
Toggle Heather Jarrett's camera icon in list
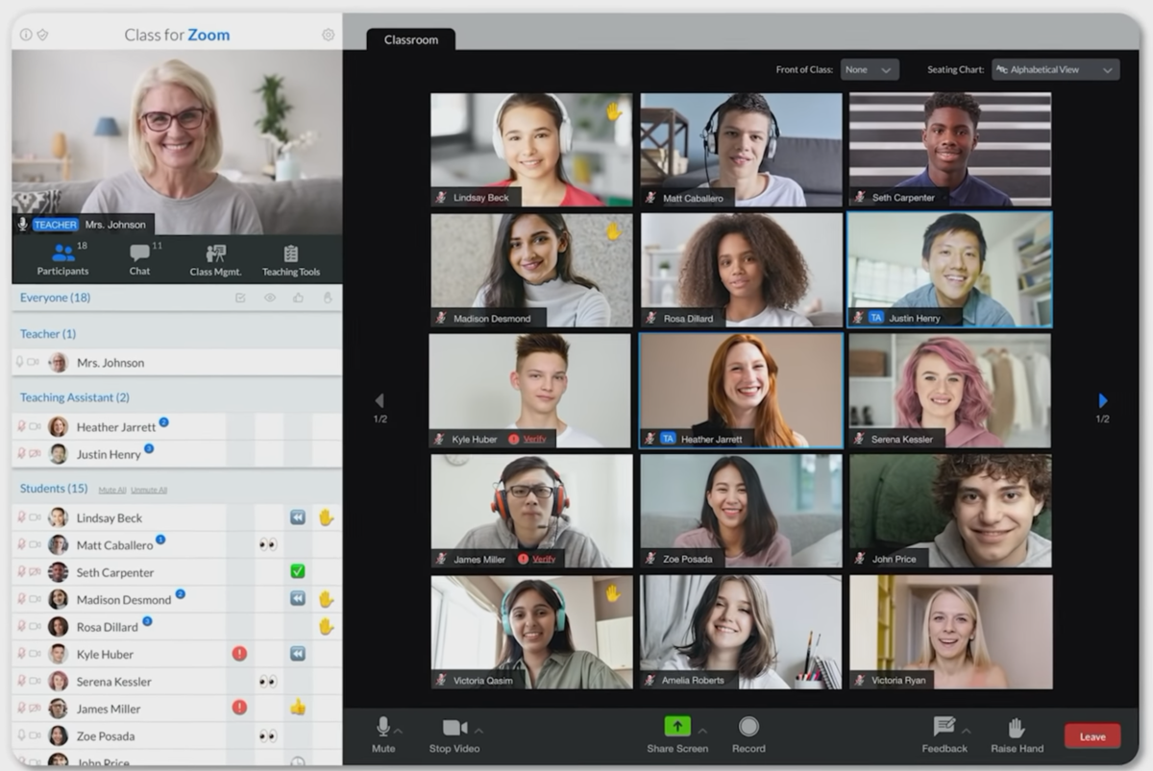point(34,426)
